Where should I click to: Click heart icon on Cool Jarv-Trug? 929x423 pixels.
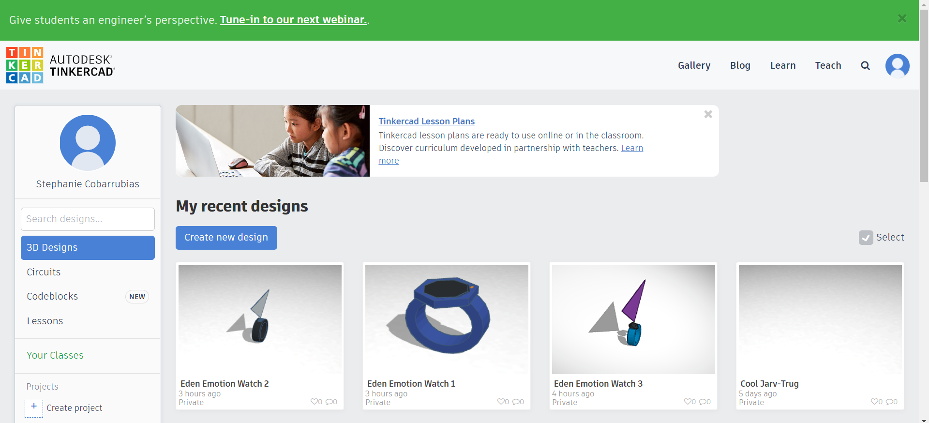tap(874, 402)
